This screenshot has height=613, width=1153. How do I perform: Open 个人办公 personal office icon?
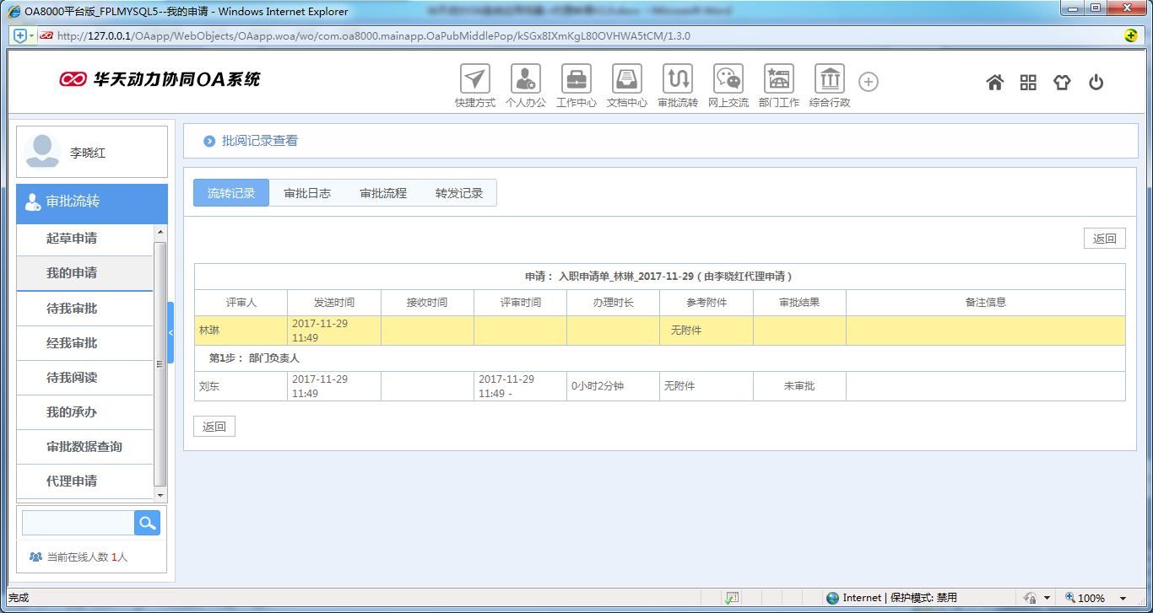click(526, 79)
